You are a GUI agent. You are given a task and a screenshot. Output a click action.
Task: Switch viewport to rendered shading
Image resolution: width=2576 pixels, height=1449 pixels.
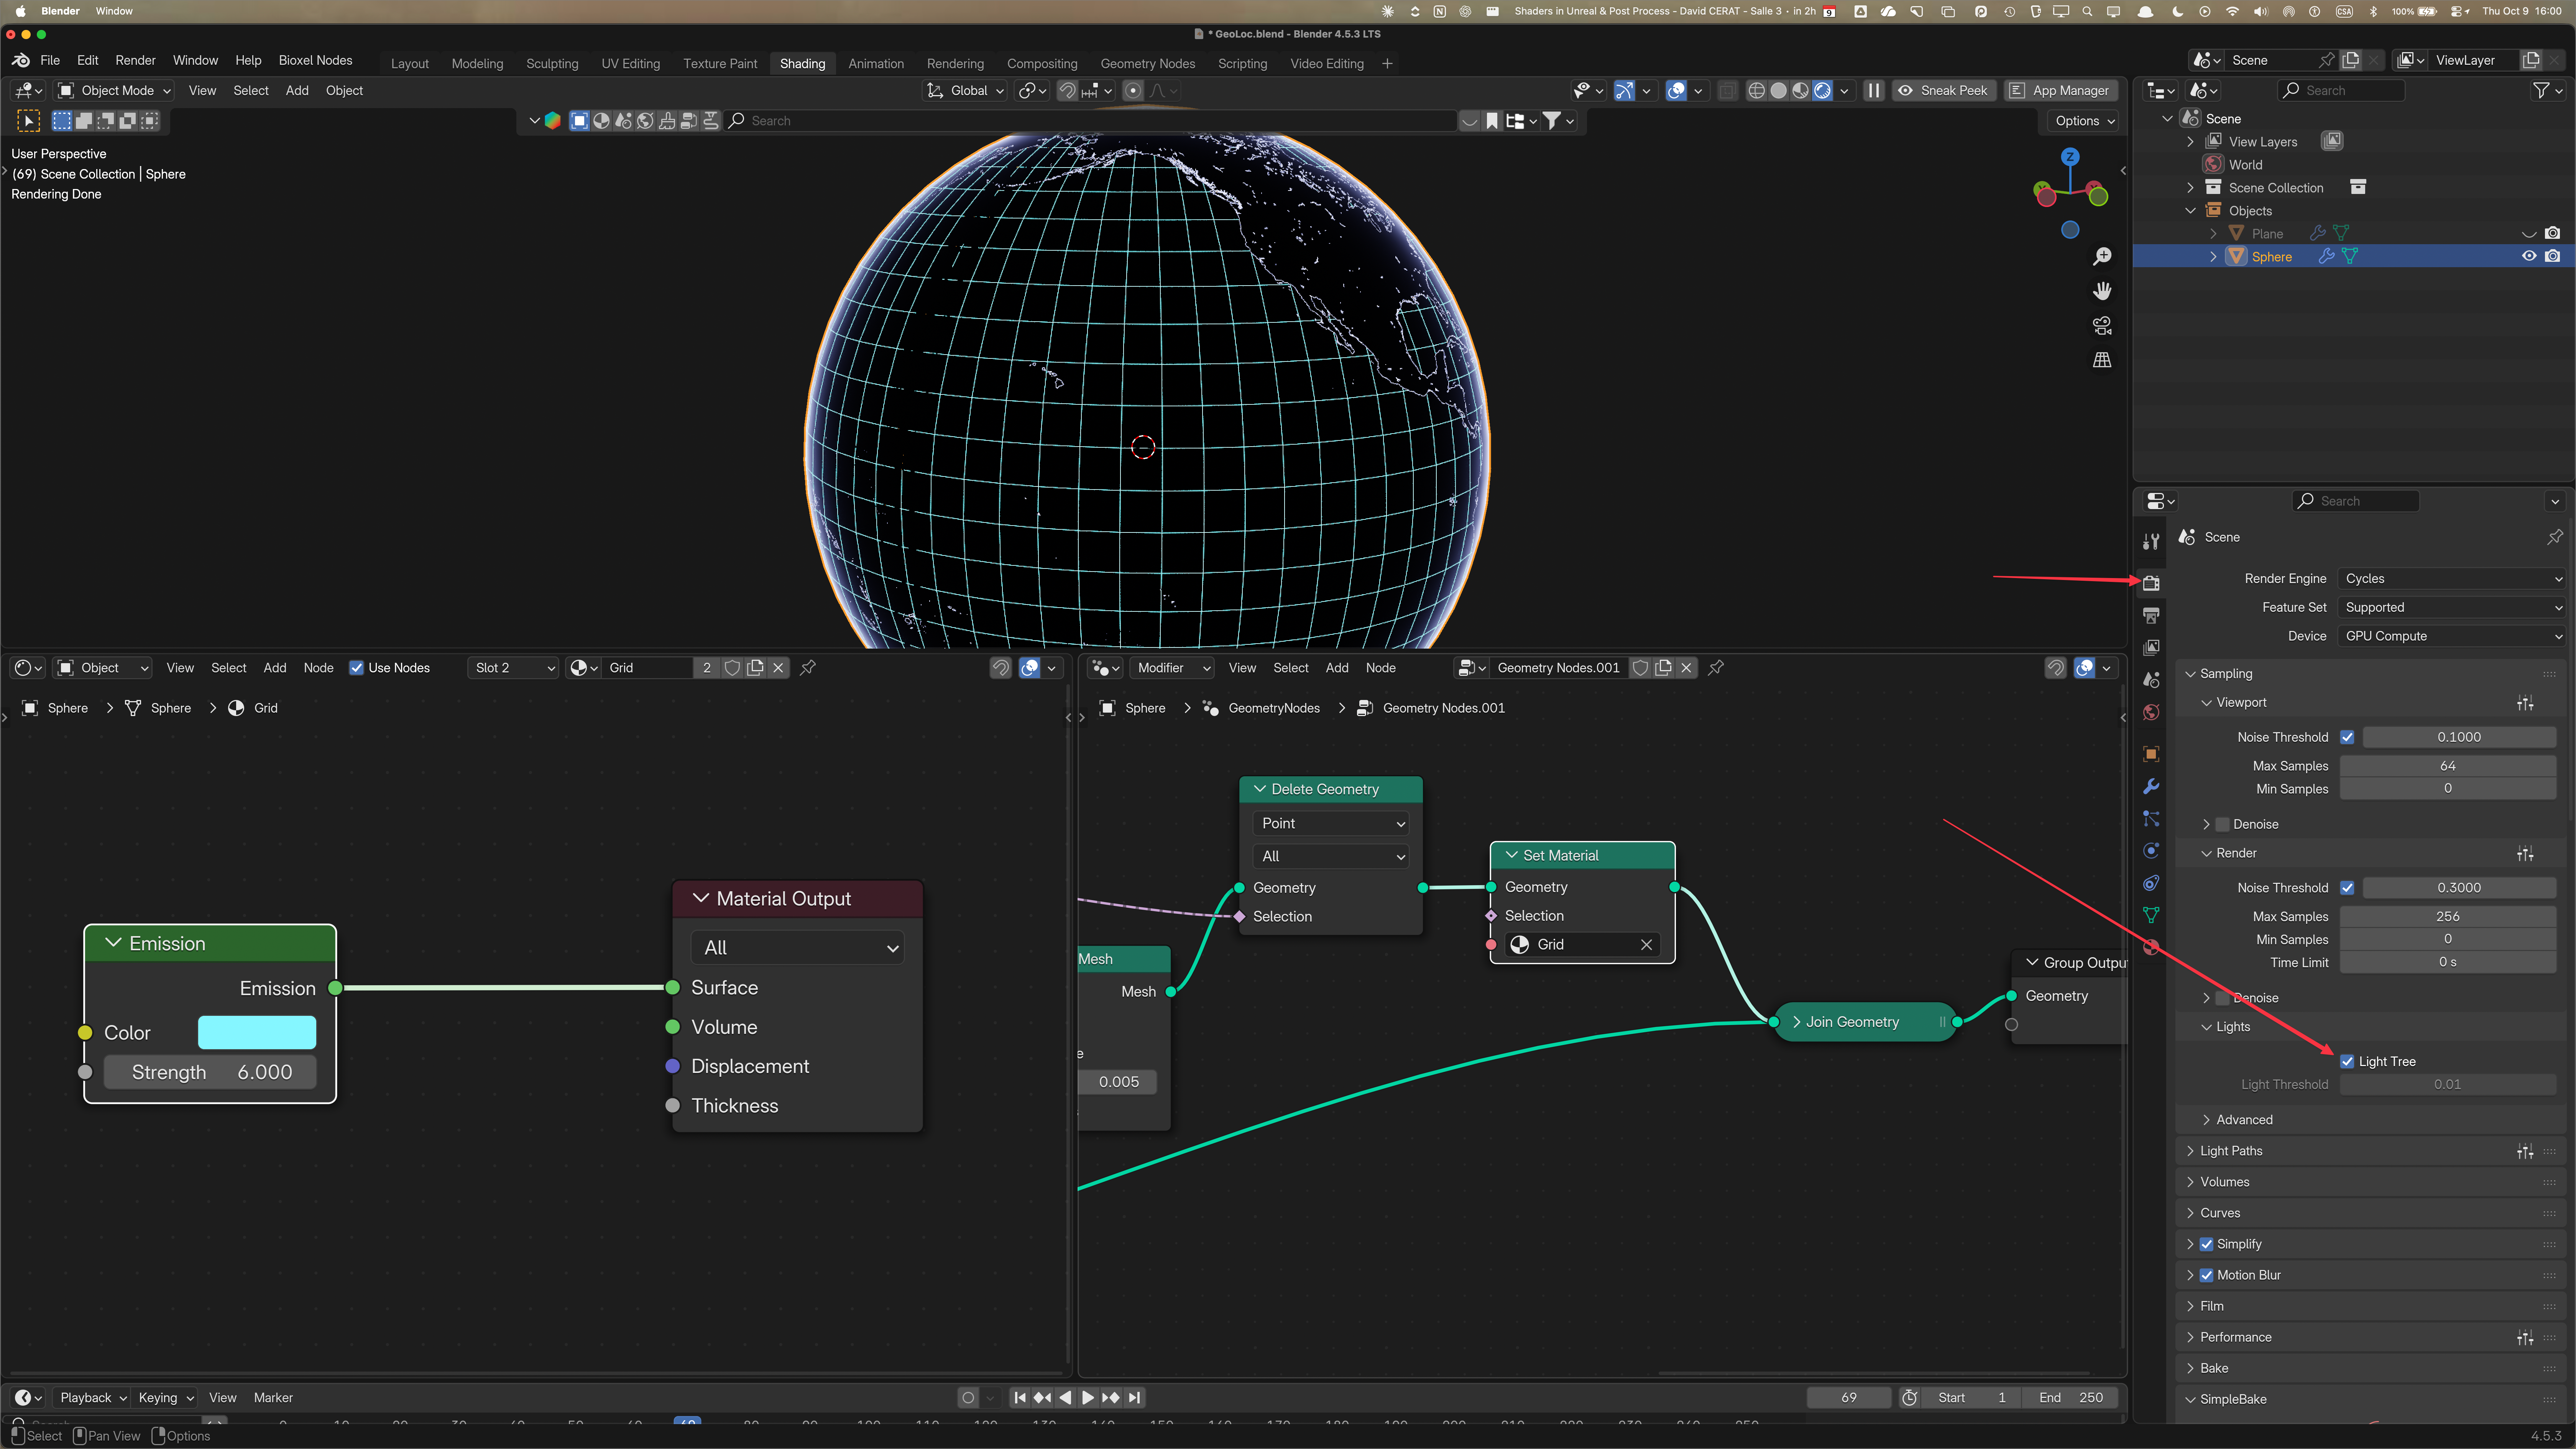pyautogui.click(x=1822, y=90)
